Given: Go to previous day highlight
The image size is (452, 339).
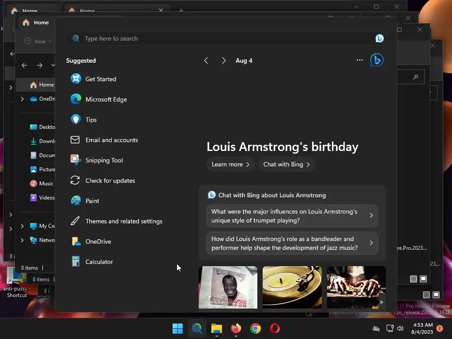Looking at the screenshot, I should pyautogui.click(x=206, y=60).
